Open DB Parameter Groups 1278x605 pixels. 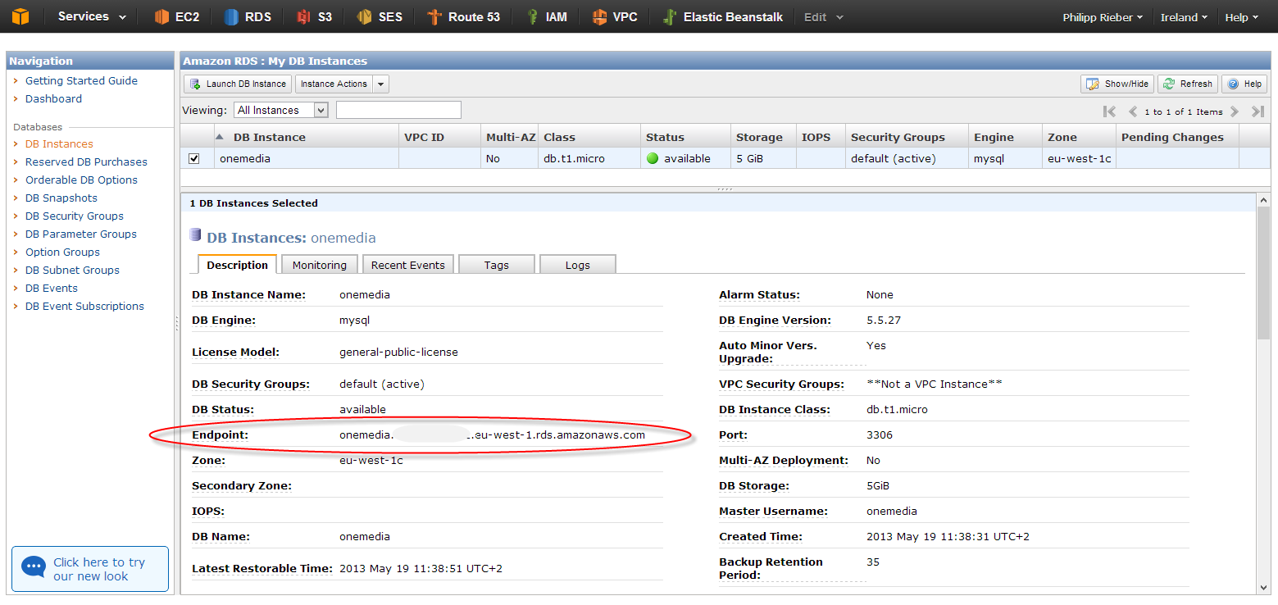point(81,234)
